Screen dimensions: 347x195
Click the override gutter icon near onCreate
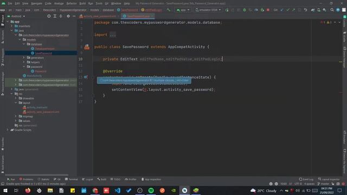(x=86, y=77)
